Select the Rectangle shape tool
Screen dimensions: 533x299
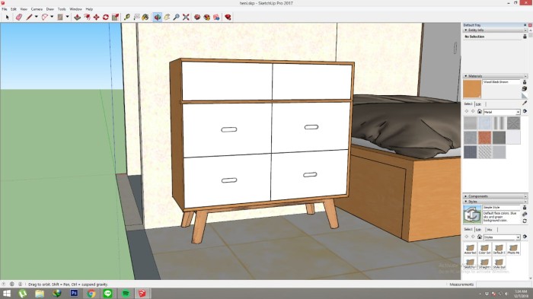60,17
